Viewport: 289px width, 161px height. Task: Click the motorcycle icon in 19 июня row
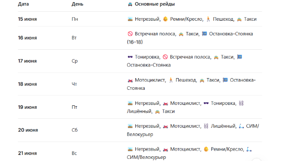click(x=165, y=104)
